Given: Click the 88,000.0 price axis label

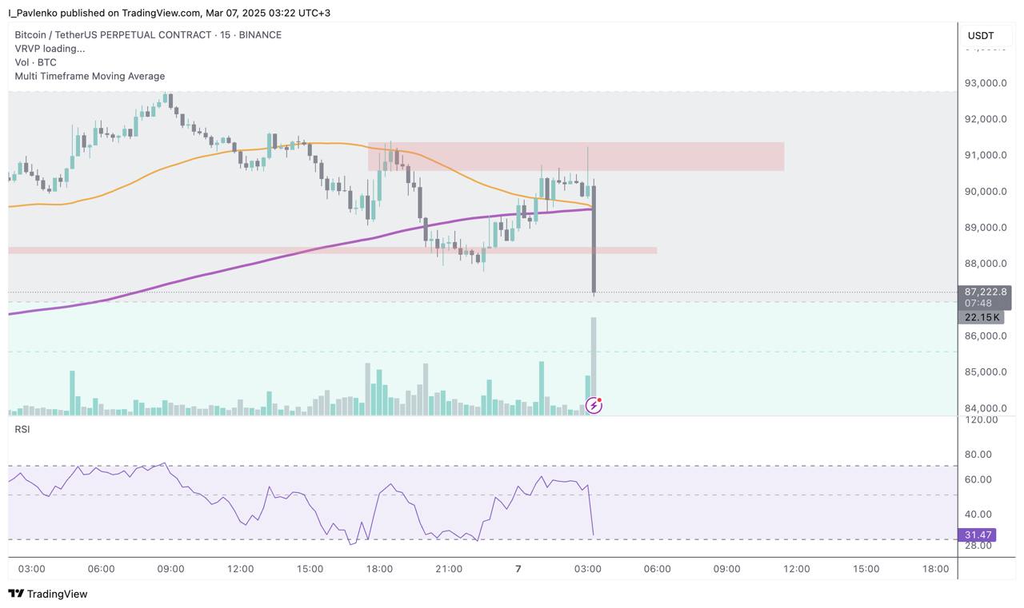Looking at the screenshot, I should click(986, 264).
